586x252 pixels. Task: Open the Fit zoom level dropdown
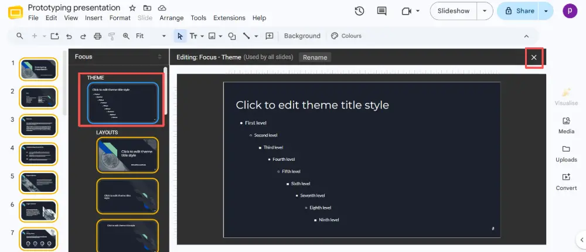pyautogui.click(x=151, y=36)
